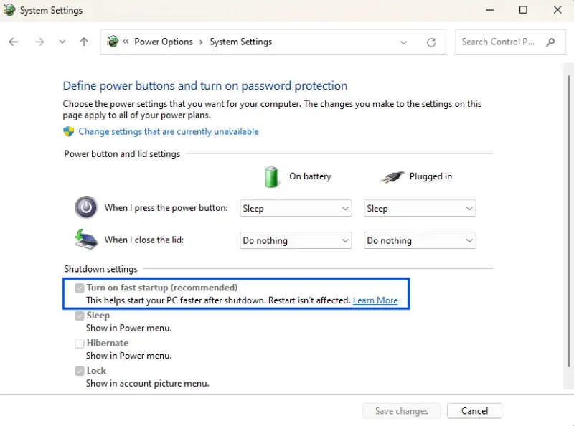Click the Control Panel icon in address bar
Screen dimensions: 574x426
pyautogui.click(x=113, y=42)
